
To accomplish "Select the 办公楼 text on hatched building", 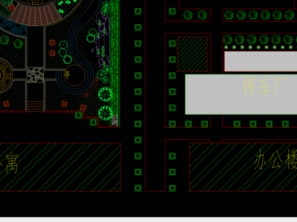I will click(276, 160).
